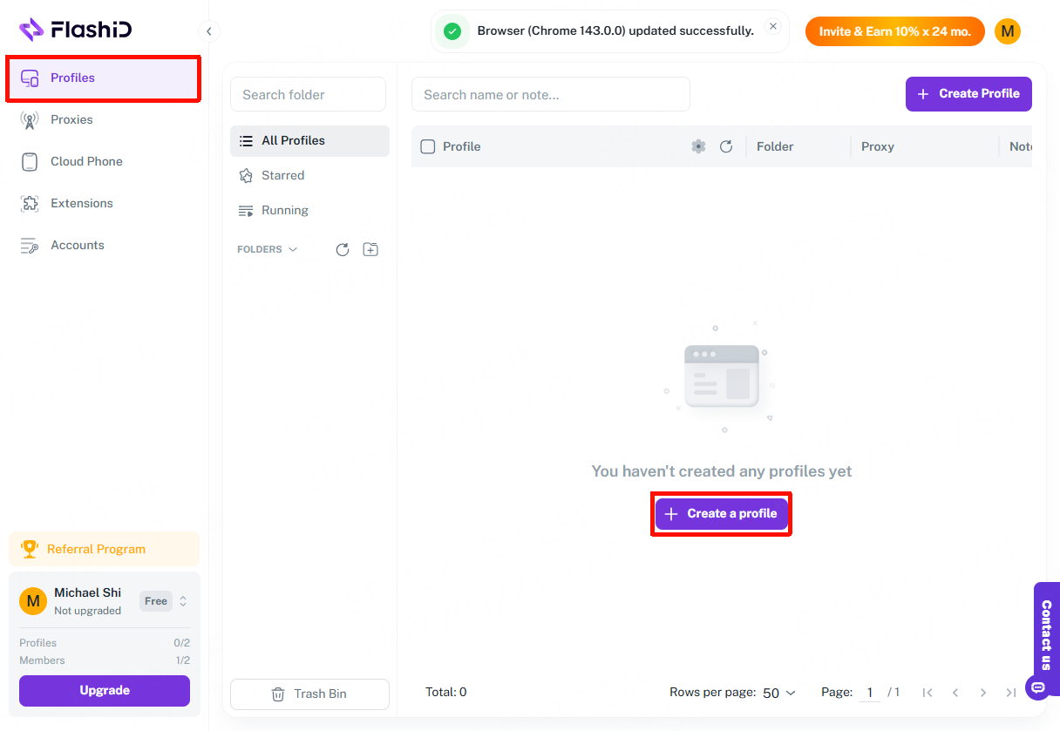Screen dimensions: 1060x731
Task: Click the Upgrade button
Action: click(x=105, y=690)
